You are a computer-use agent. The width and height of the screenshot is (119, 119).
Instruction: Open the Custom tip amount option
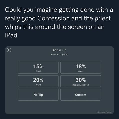81,95
